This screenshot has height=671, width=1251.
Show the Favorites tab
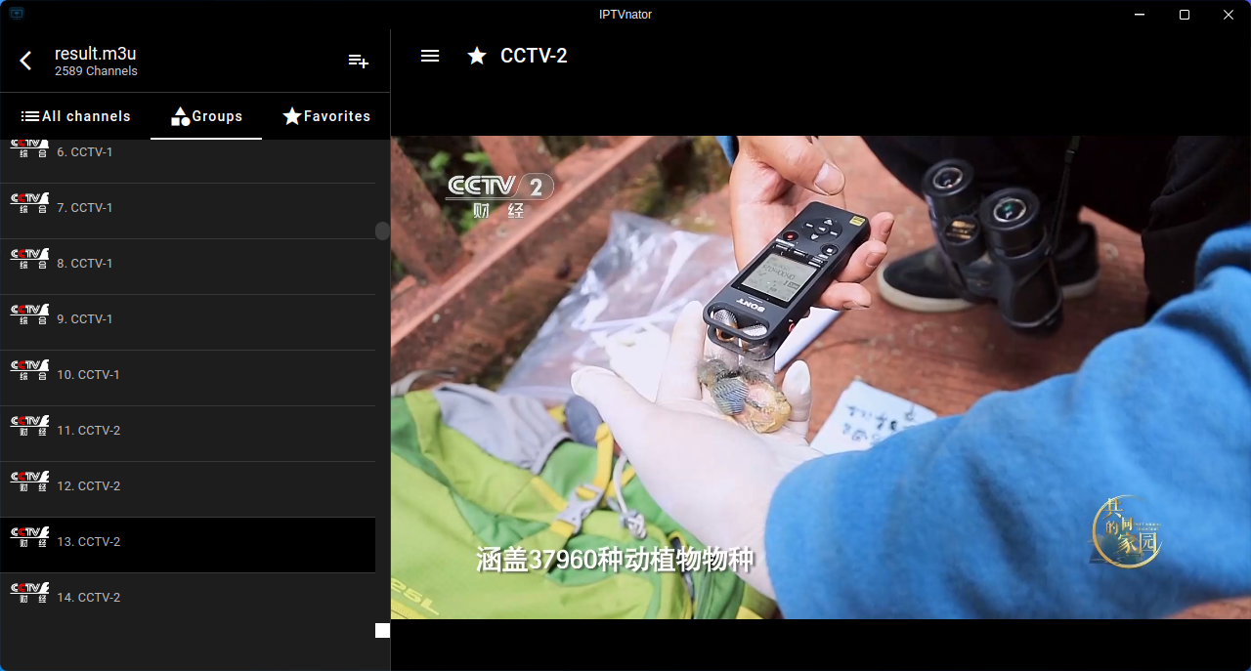click(x=326, y=116)
